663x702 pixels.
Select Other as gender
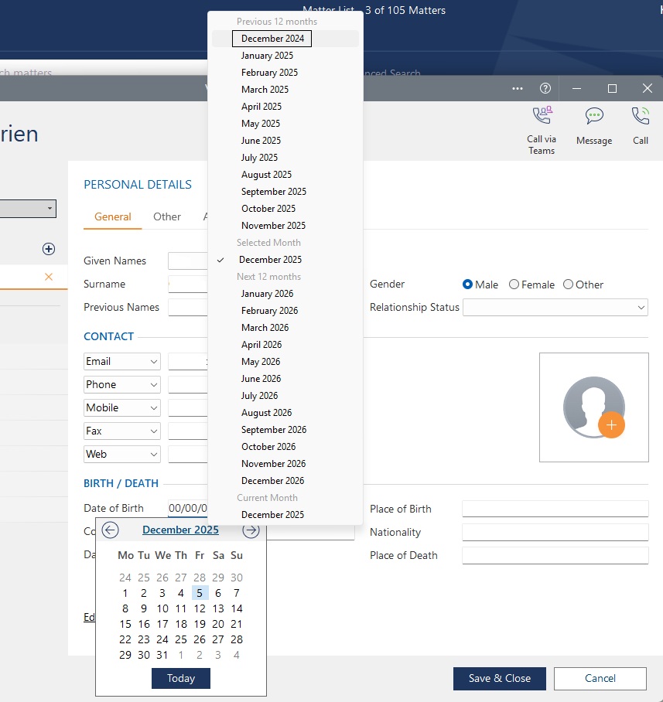[x=568, y=285]
